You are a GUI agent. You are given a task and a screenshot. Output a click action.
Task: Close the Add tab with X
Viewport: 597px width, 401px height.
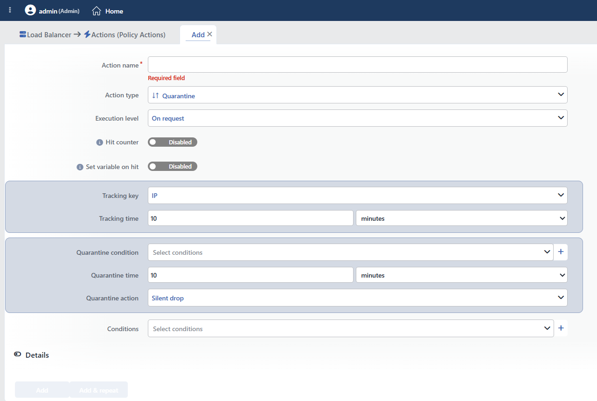coord(210,34)
